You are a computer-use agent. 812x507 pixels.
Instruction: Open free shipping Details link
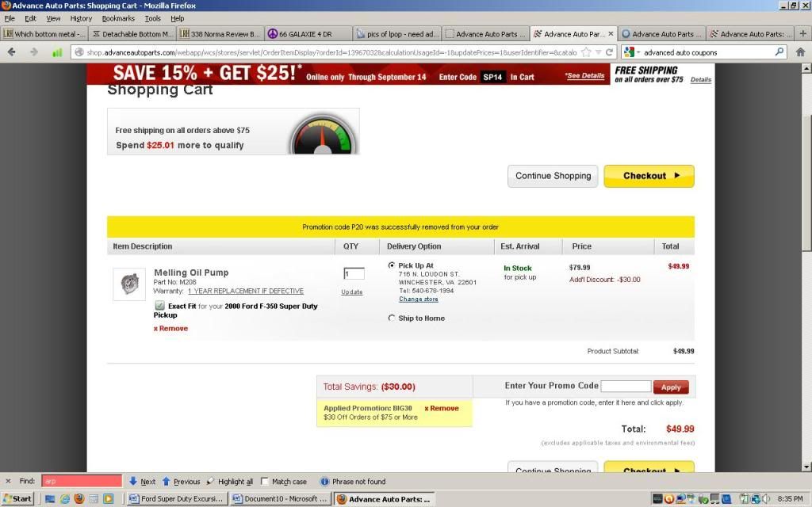coord(701,80)
